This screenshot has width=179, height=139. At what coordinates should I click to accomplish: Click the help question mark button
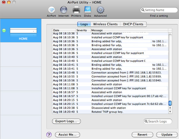(x=49, y=135)
